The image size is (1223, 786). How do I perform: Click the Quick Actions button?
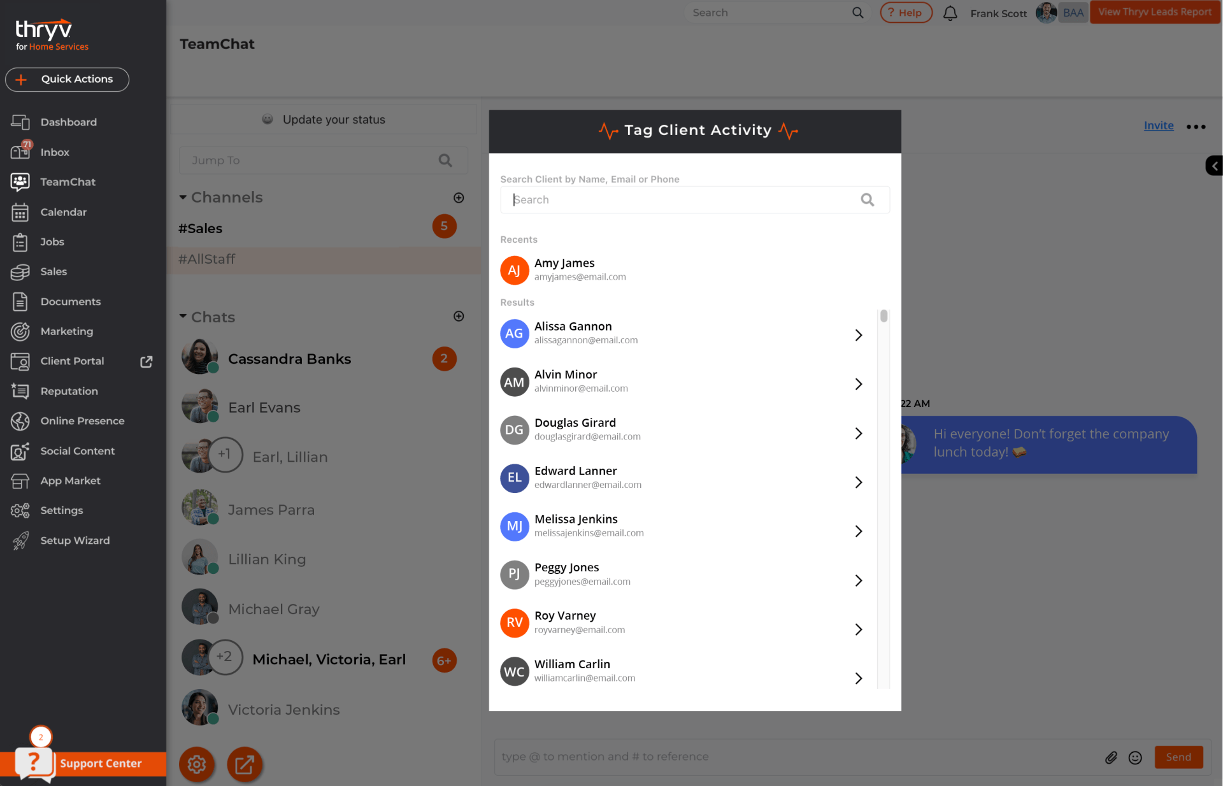pos(67,80)
